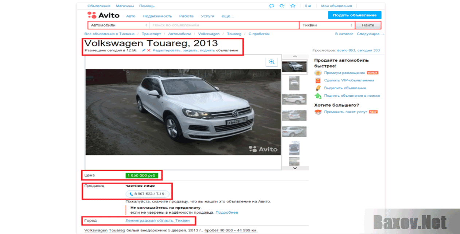Click the seller phone number button

pyautogui.click(x=147, y=194)
